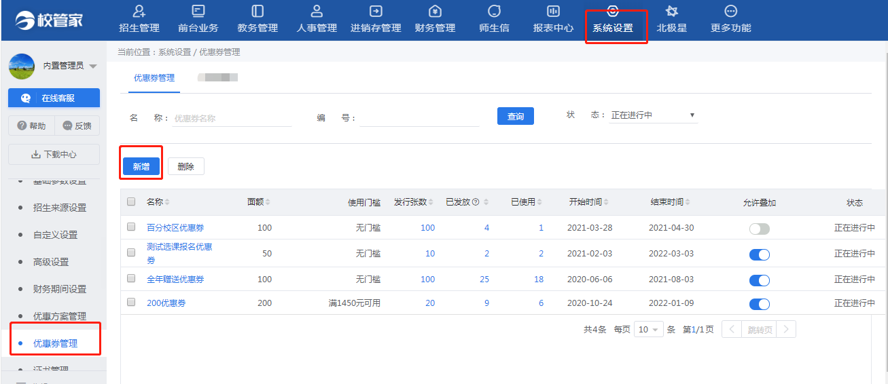This screenshot has height=384, width=888.
Task: Open 人事管理 module icon
Action: (317, 12)
